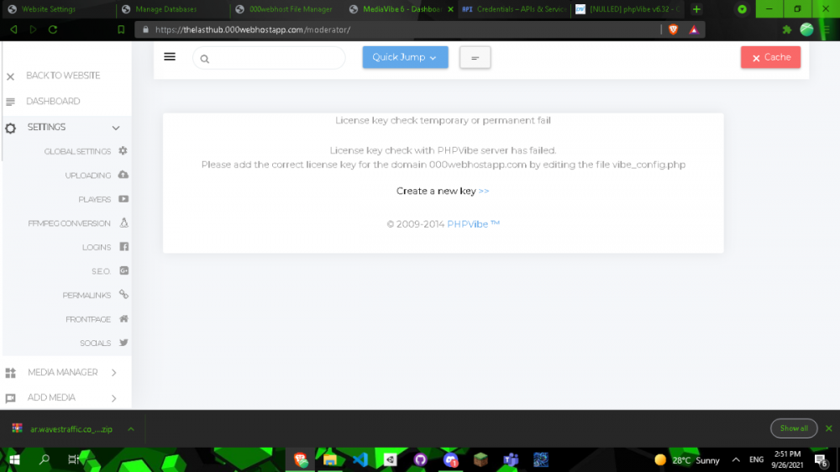This screenshot has height=472, width=840.
Task: Click the browser forward arrow
Action: [34, 29]
